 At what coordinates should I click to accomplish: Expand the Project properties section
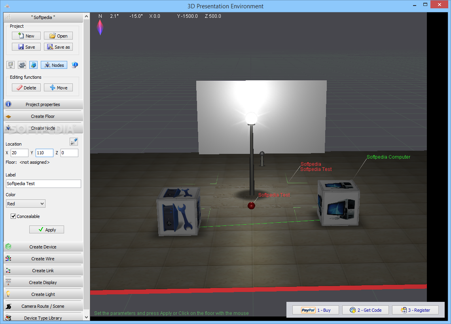point(43,104)
